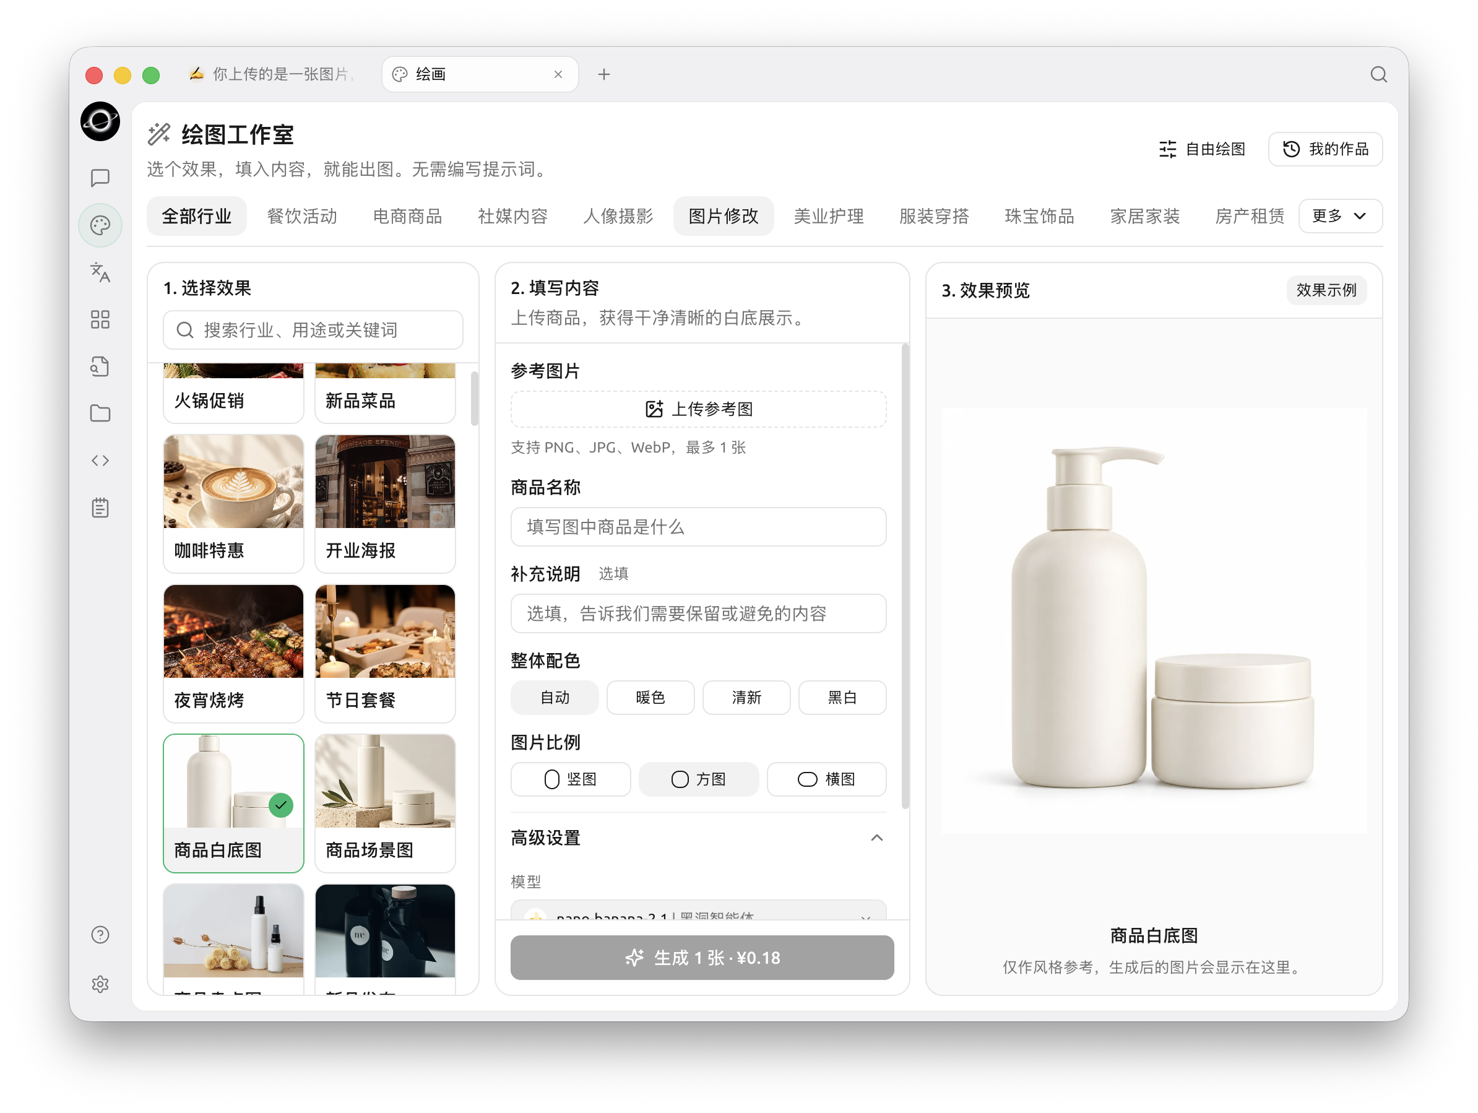
Task: Open the chat icon in sidebar
Action: (100, 178)
